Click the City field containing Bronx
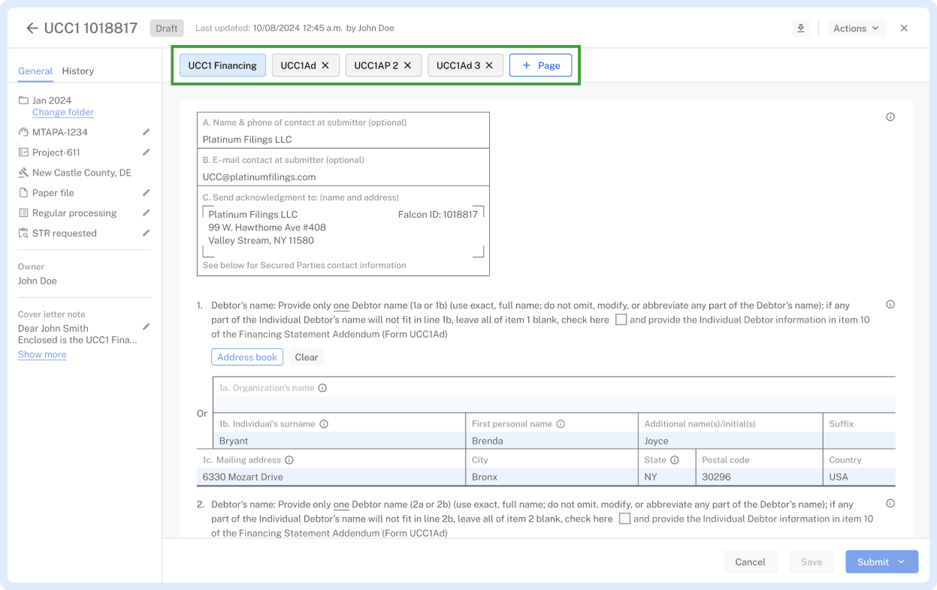 [552, 477]
